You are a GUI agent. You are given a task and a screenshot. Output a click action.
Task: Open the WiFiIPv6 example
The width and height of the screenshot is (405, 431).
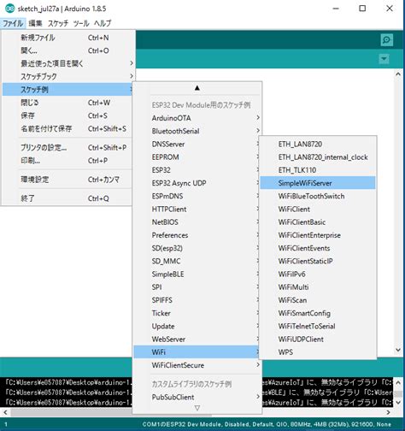pos(318,275)
